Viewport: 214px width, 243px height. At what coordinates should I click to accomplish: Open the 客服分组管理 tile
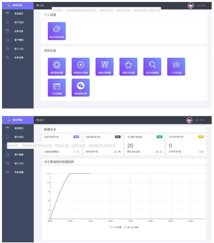point(105,67)
